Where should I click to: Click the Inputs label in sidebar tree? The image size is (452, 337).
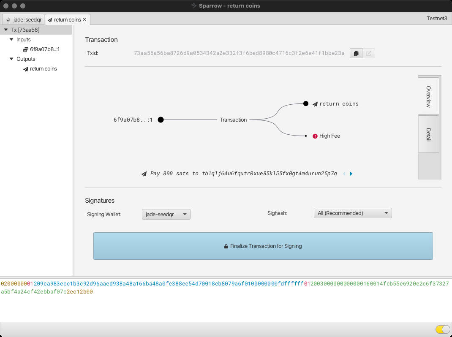23,40
